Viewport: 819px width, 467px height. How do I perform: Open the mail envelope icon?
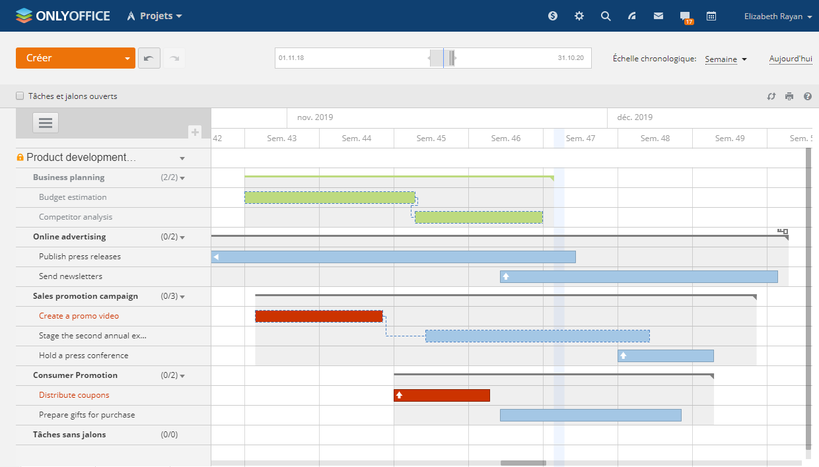click(659, 16)
